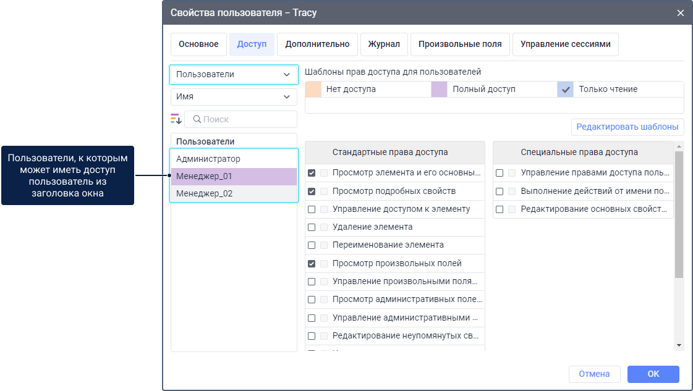Select Менеджер_02 in the users list
693x391 pixels.
[x=234, y=194]
